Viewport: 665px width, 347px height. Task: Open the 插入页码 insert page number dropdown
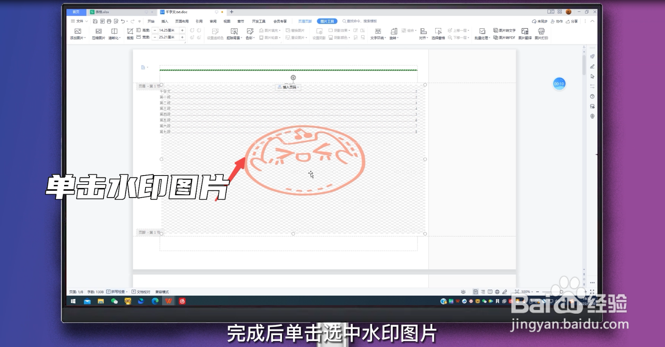point(288,87)
